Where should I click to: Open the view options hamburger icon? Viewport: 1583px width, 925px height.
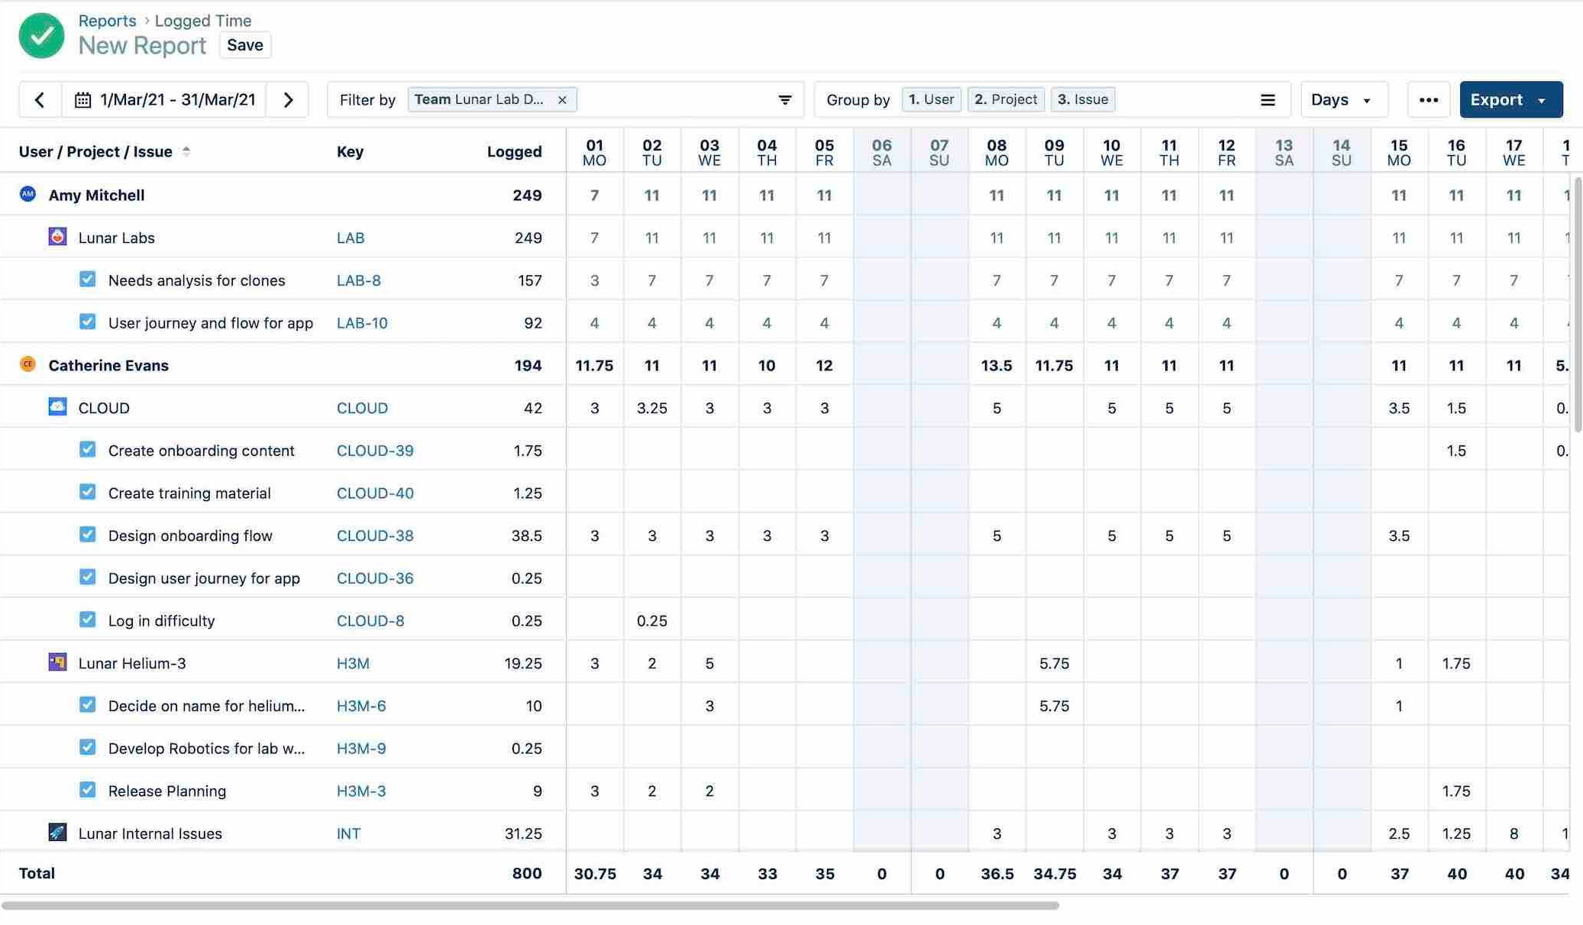point(1268,99)
